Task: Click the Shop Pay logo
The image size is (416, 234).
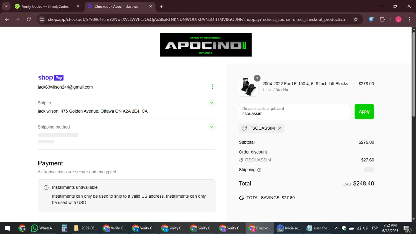Action: [51, 78]
